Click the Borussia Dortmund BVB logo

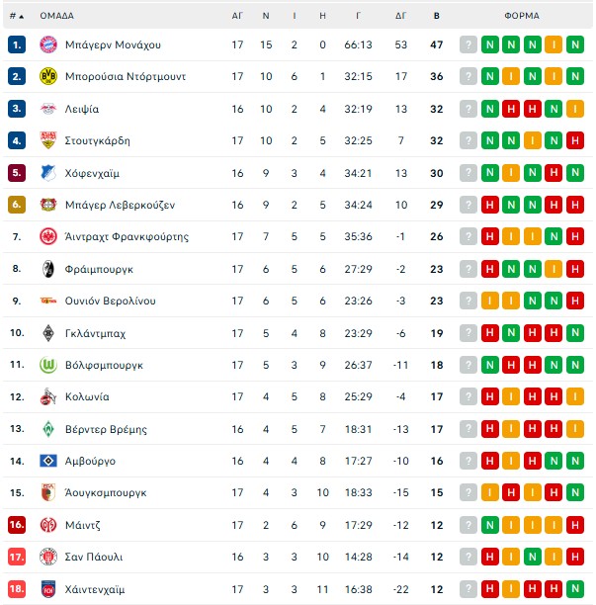tap(47, 76)
